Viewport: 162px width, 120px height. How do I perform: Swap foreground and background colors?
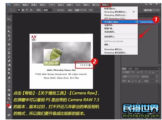pyautogui.click(x=11, y=102)
